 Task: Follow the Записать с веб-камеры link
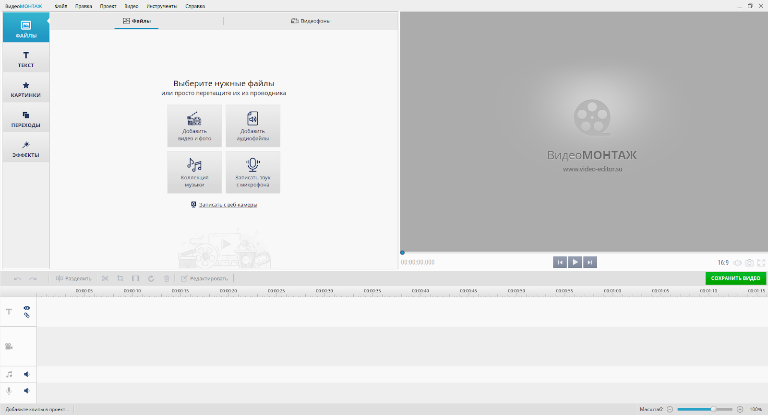click(x=228, y=205)
